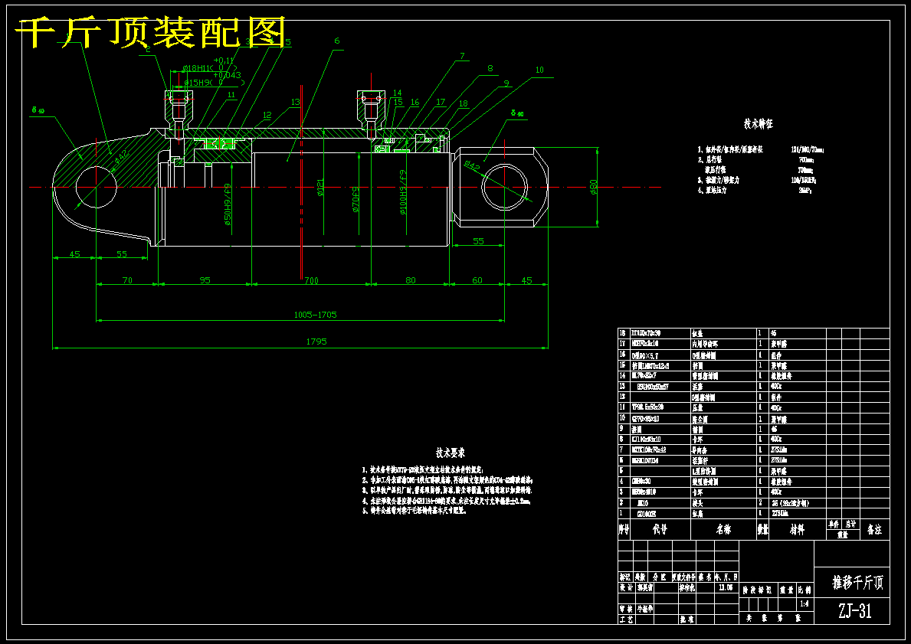Image resolution: width=911 pixels, height=644 pixels.
Task: Click the diameter label ø121
Action: [320, 188]
